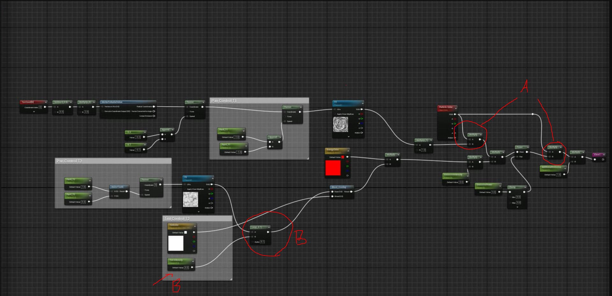612x296 pixels.
Task: Click T1 texture sample green G pin
Action: (361, 119)
